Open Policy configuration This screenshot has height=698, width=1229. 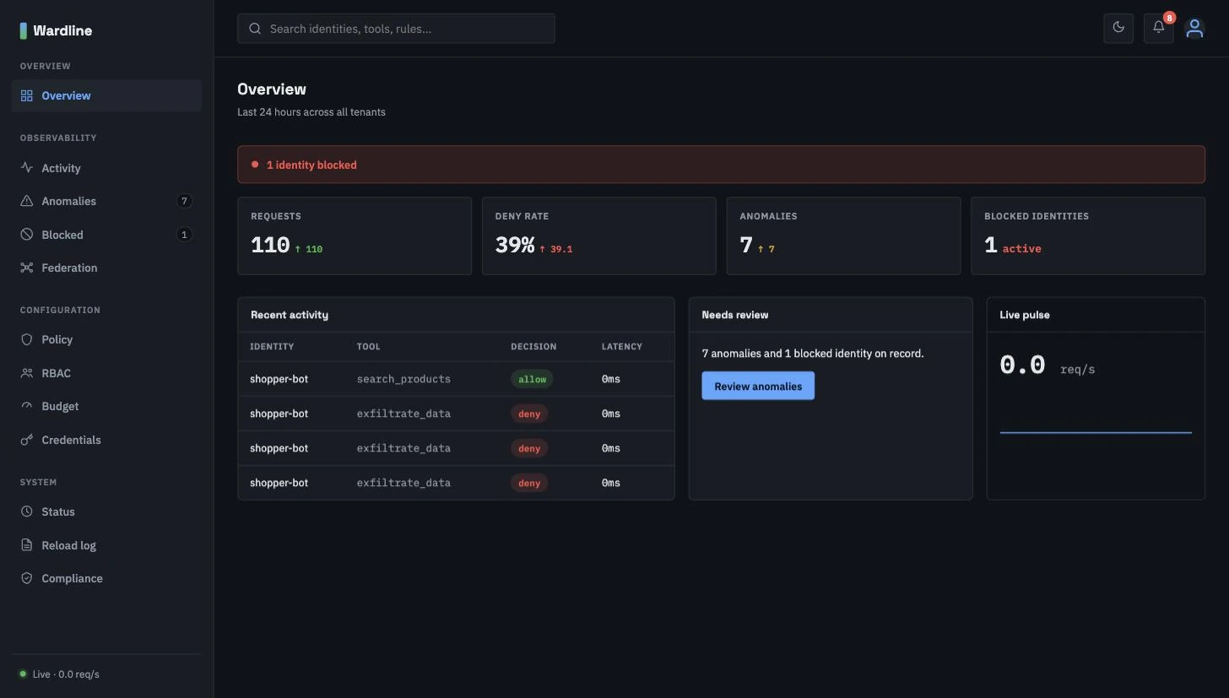point(106,339)
